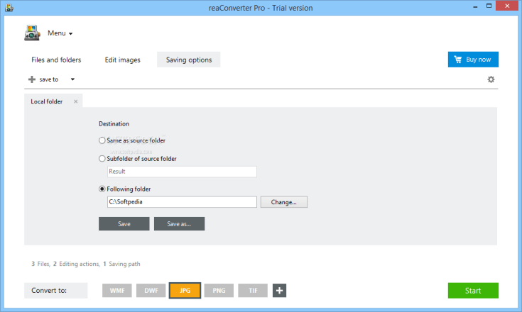Click the green Start button
The width and height of the screenshot is (522, 312).
(473, 291)
